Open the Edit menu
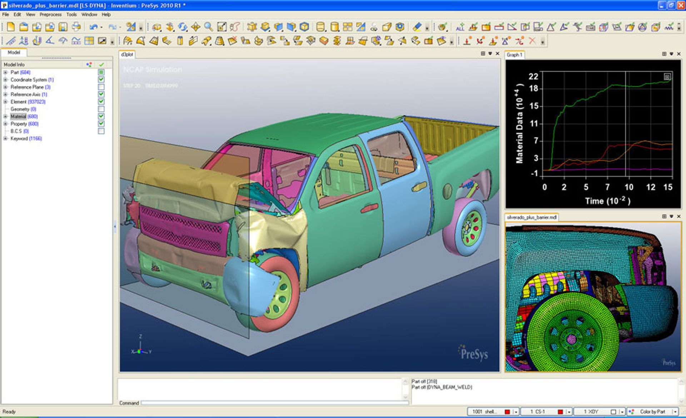The height and width of the screenshot is (418, 686). pos(17,15)
